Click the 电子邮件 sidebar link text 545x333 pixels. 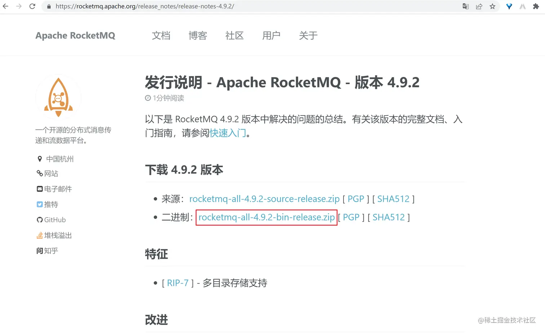coord(58,189)
